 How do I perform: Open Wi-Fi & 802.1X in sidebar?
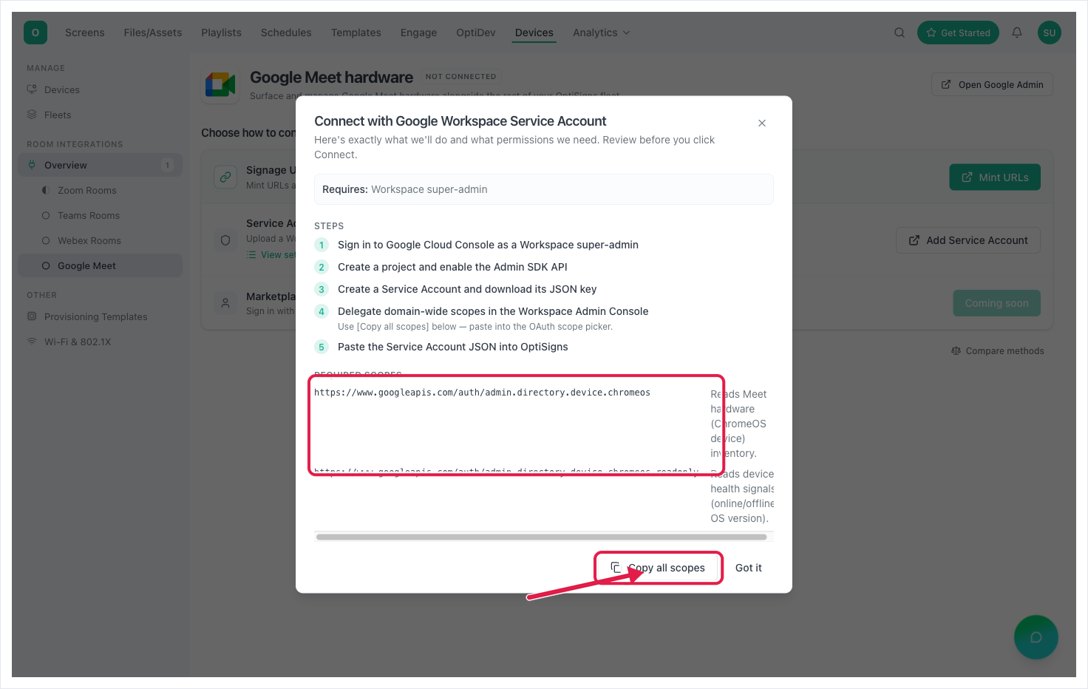tap(100, 342)
